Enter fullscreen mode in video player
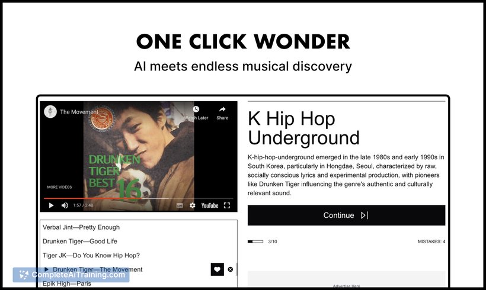The image size is (486, 290). coord(227,205)
